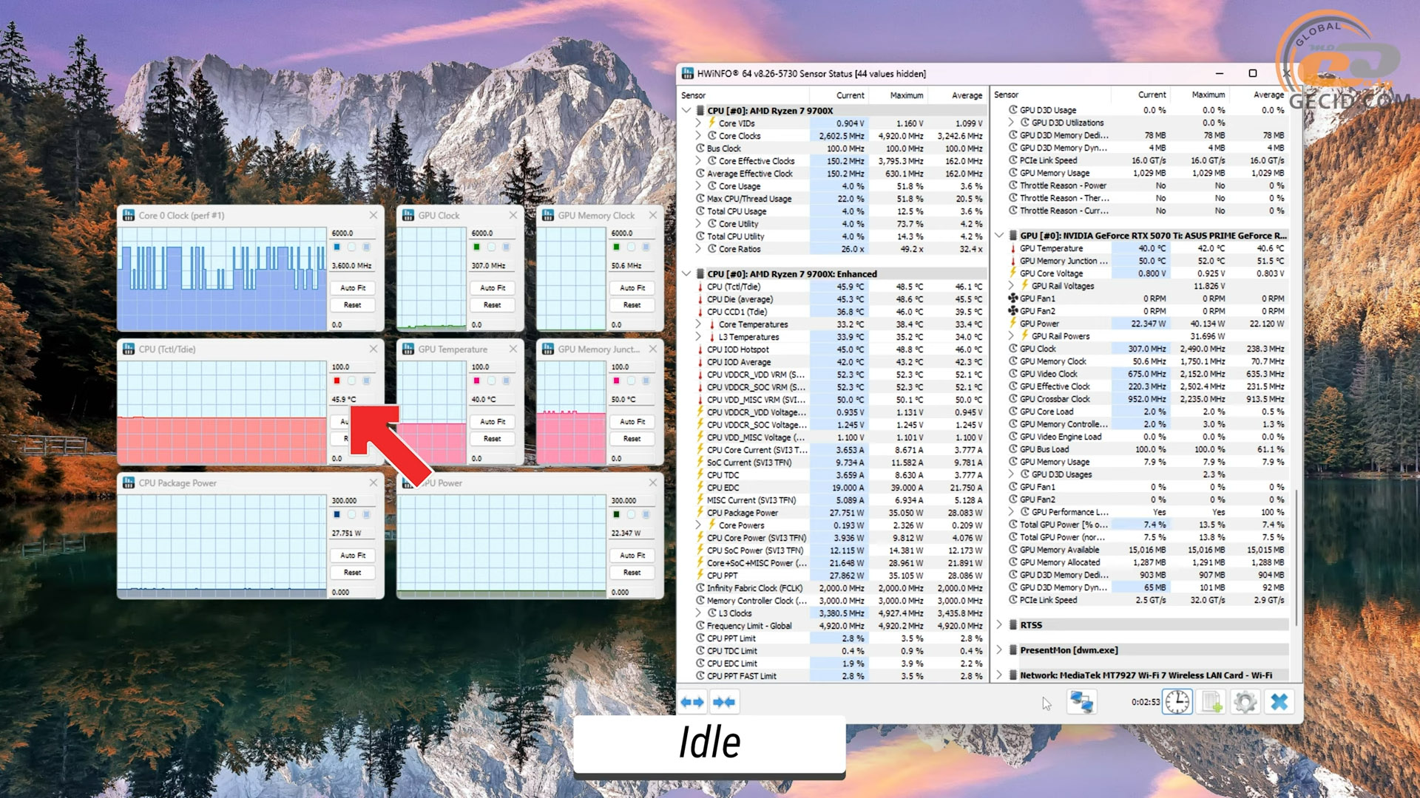Click the 300.000 maximum field in GPU Power graph
Image resolution: width=1420 pixels, height=798 pixels.
tap(632, 501)
